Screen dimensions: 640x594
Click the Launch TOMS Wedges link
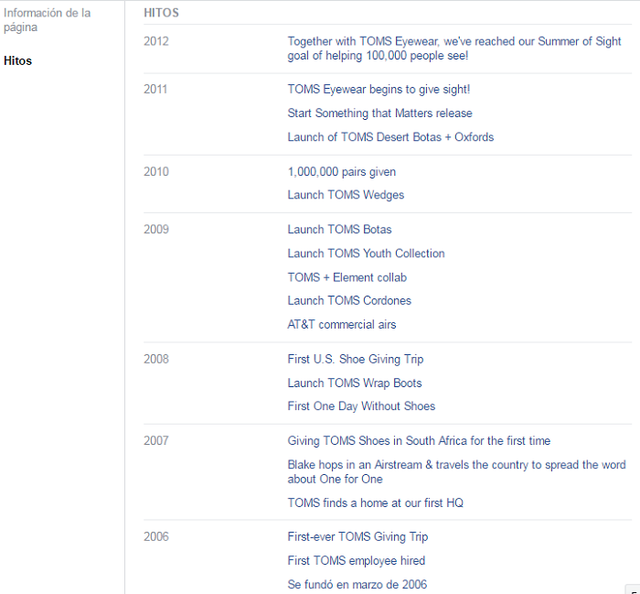[x=346, y=195]
